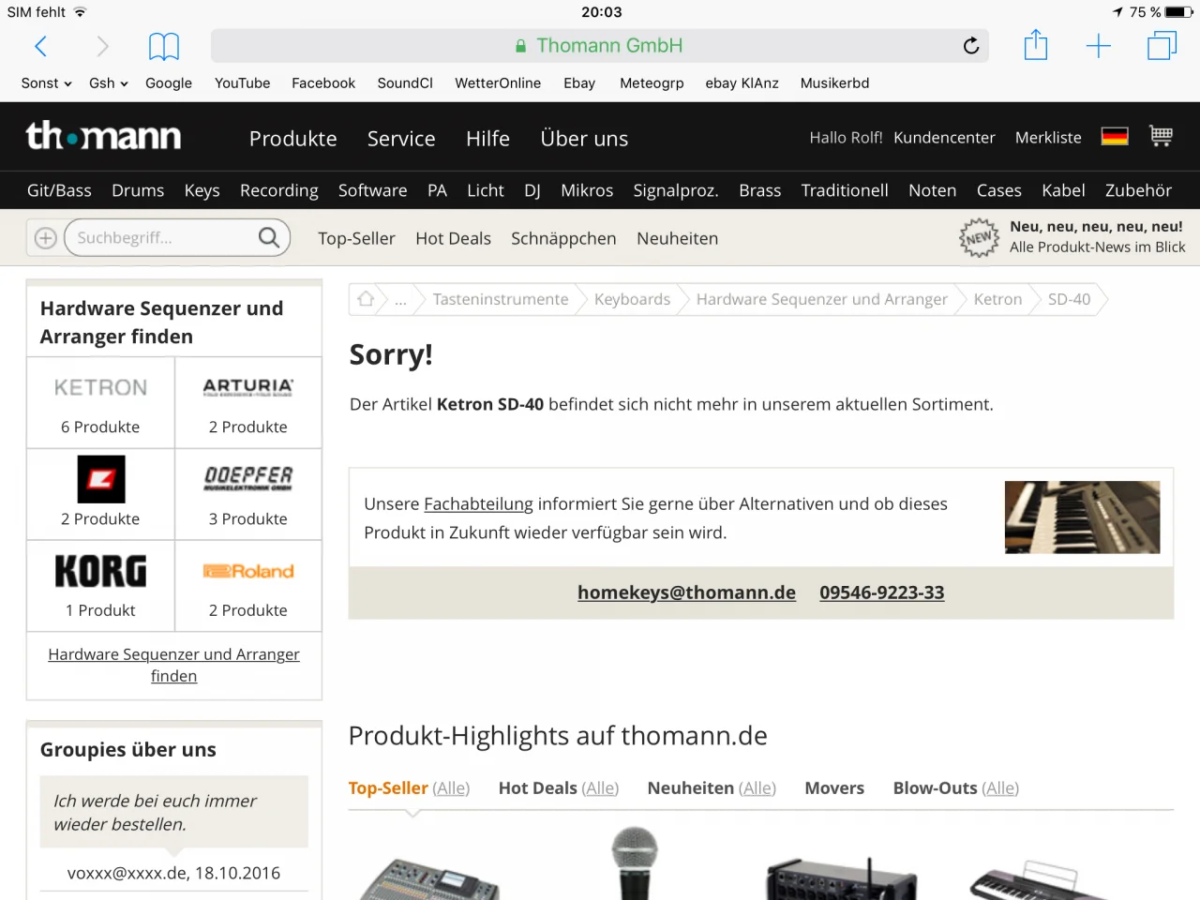Open the Safari share sheet icon
Image resolution: width=1200 pixels, height=900 pixels.
(x=1036, y=45)
